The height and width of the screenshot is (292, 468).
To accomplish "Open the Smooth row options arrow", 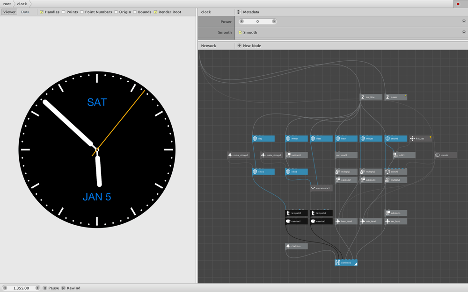I will click(x=463, y=32).
